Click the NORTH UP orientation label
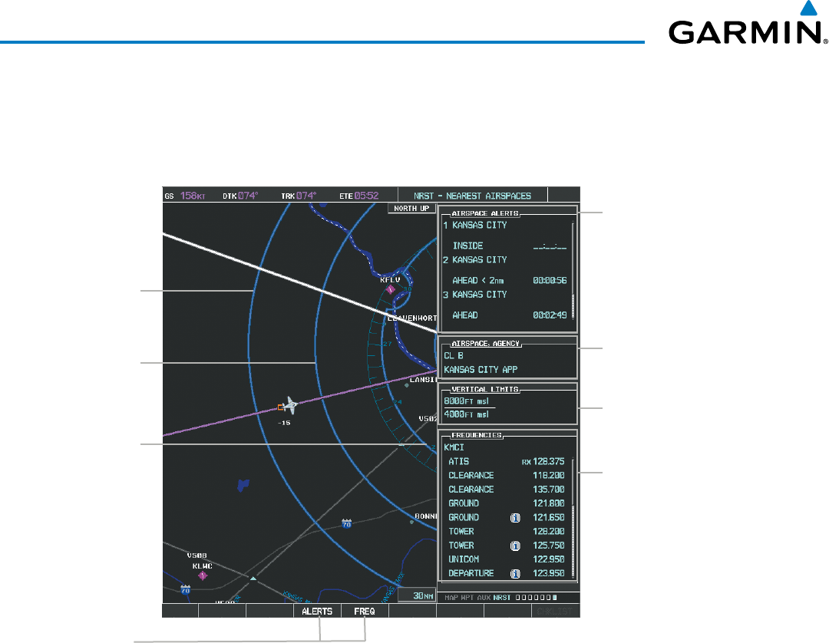 coord(411,209)
